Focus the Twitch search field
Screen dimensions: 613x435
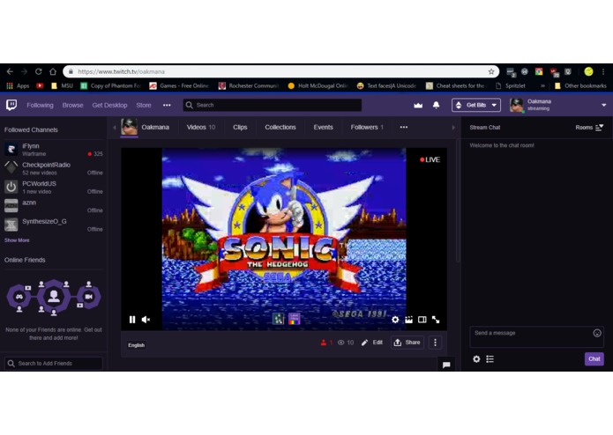pos(272,105)
